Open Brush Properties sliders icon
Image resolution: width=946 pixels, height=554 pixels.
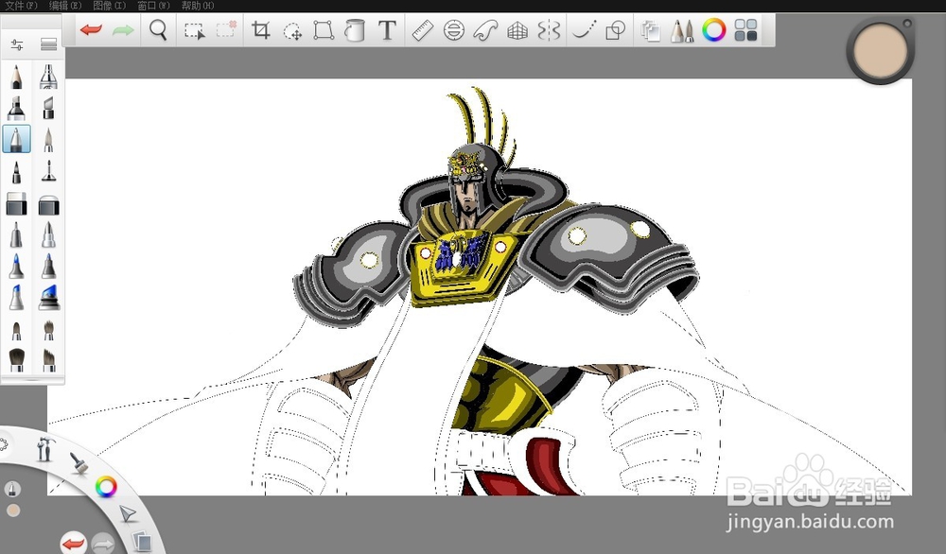click(x=16, y=44)
